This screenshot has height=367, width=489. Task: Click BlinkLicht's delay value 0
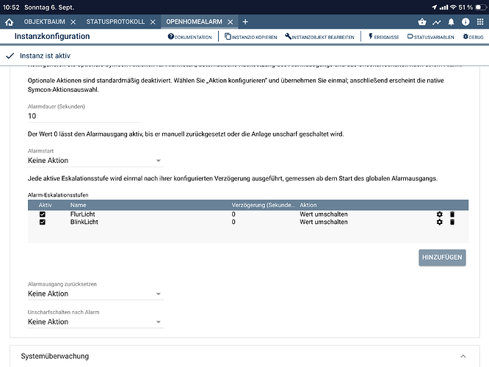[233, 222]
